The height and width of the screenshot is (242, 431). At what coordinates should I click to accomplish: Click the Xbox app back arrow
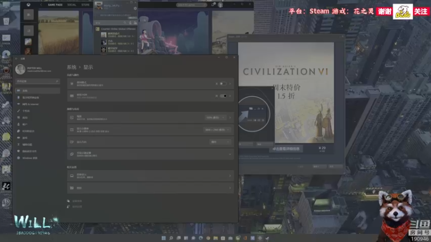coord(41,5)
